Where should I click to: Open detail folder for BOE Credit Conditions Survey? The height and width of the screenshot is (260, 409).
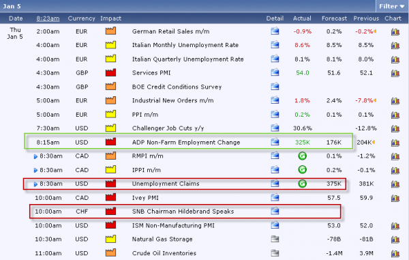275,87
